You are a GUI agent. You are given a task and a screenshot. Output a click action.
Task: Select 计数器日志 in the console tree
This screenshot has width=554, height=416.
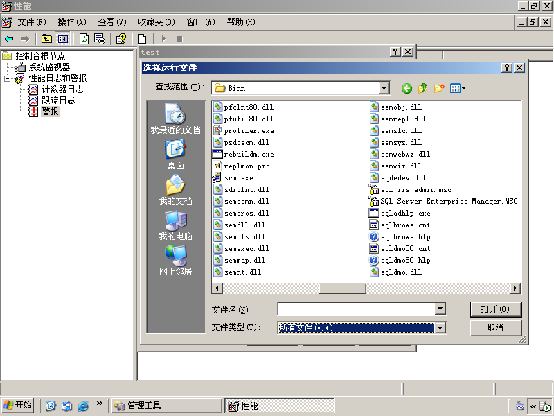[x=62, y=89]
